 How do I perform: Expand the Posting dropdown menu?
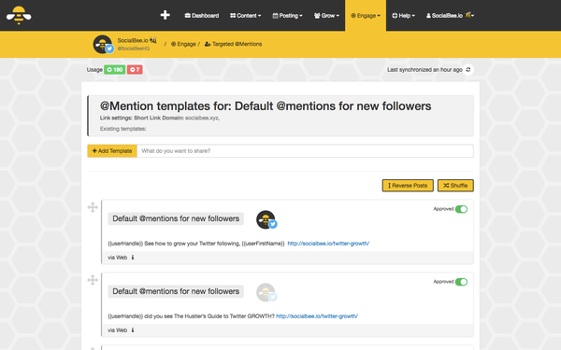coord(287,16)
